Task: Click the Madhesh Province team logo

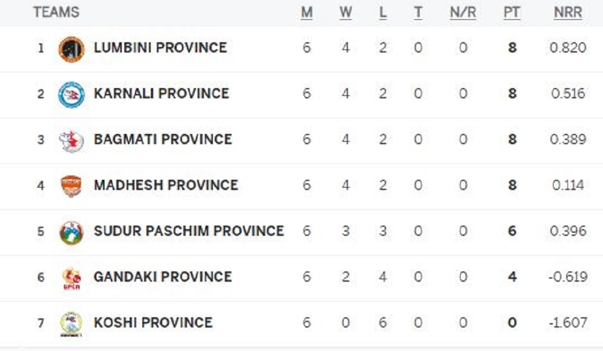Action: (x=72, y=186)
